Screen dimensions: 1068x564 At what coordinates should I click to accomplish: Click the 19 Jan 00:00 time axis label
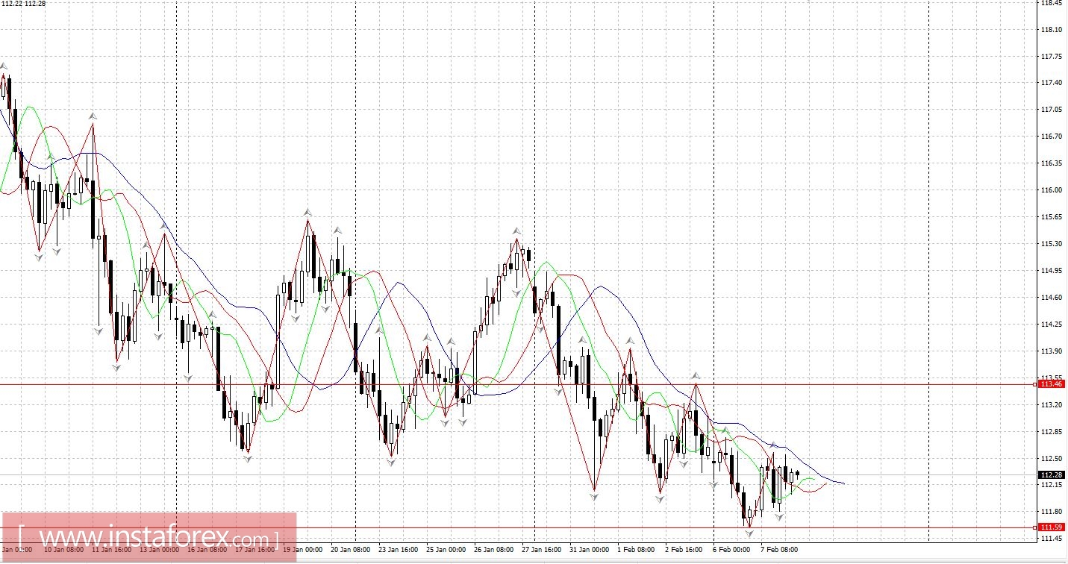[x=302, y=550]
